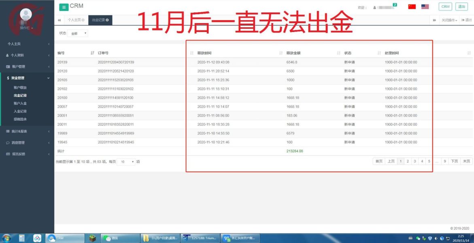This screenshot has height=243, width=474.
Task: Expand the 留言反馈 sidebar menu
Action: (27, 154)
